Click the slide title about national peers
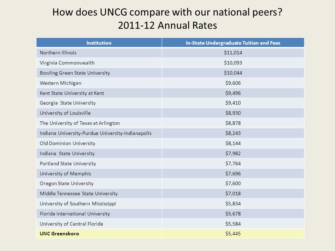The width and height of the screenshot is (335, 251). coord(167,19)
